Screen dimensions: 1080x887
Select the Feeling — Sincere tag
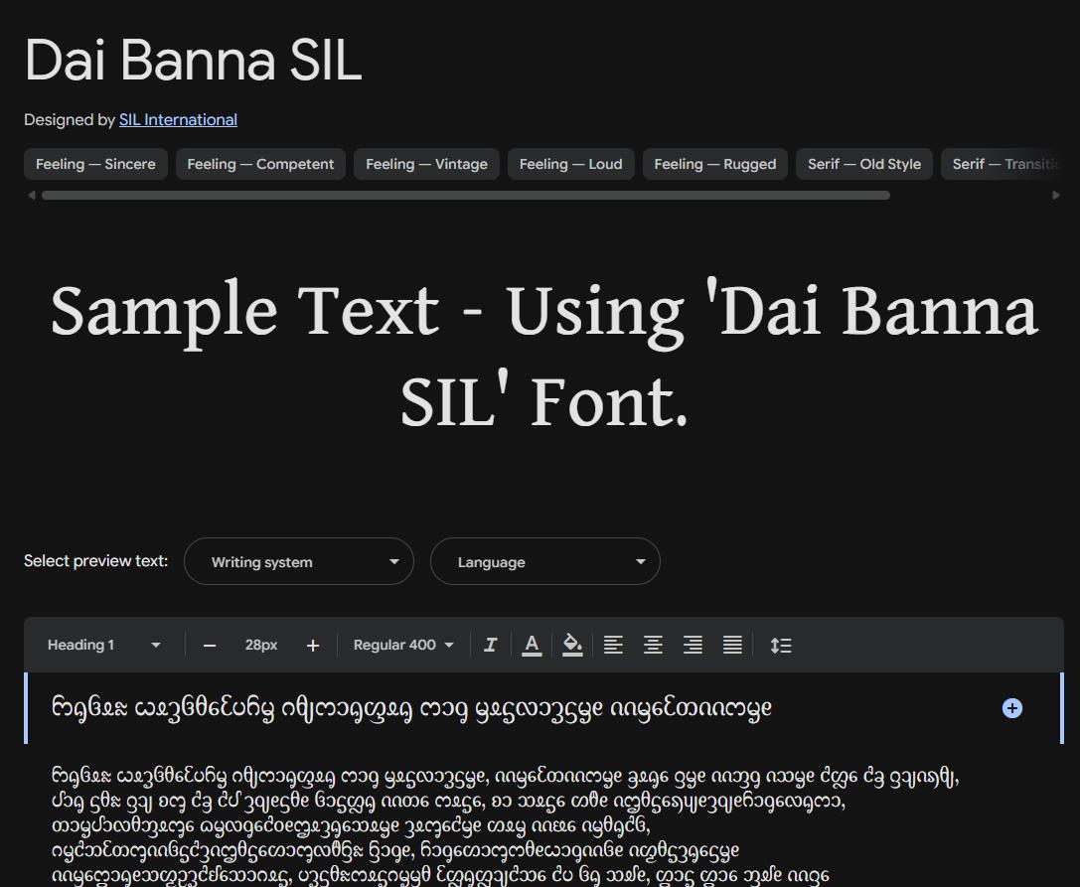coord(95,164)
